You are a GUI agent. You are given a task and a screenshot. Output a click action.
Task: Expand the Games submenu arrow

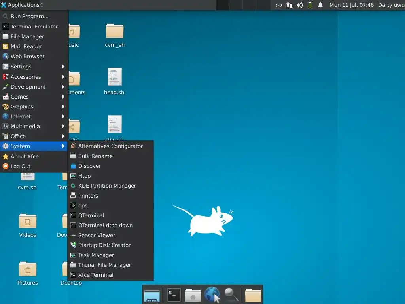pos(63,97)
